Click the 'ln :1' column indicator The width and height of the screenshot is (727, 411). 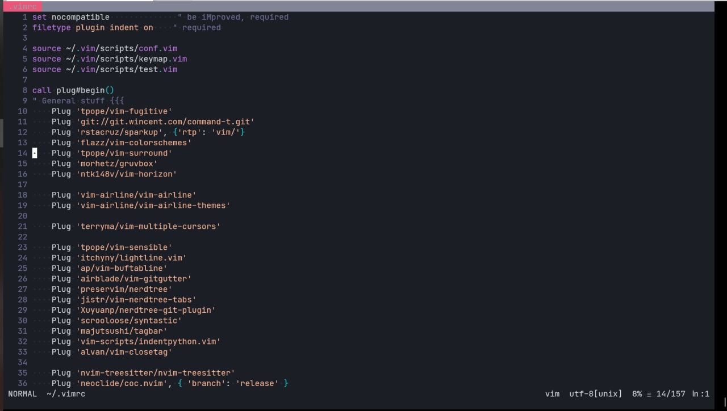701,394
